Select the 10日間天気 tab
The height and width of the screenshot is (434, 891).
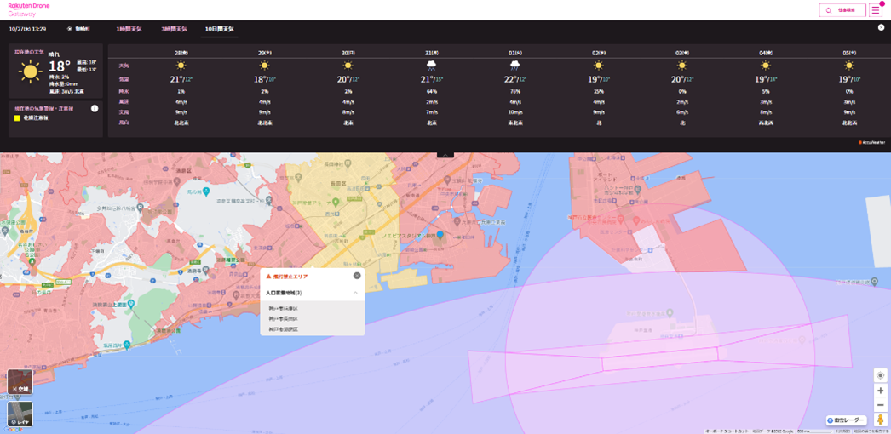[219, 28]
